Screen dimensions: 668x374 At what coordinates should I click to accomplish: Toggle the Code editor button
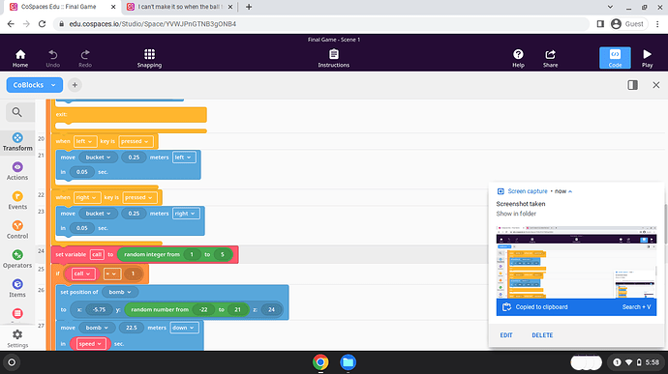tap(615, 58)
